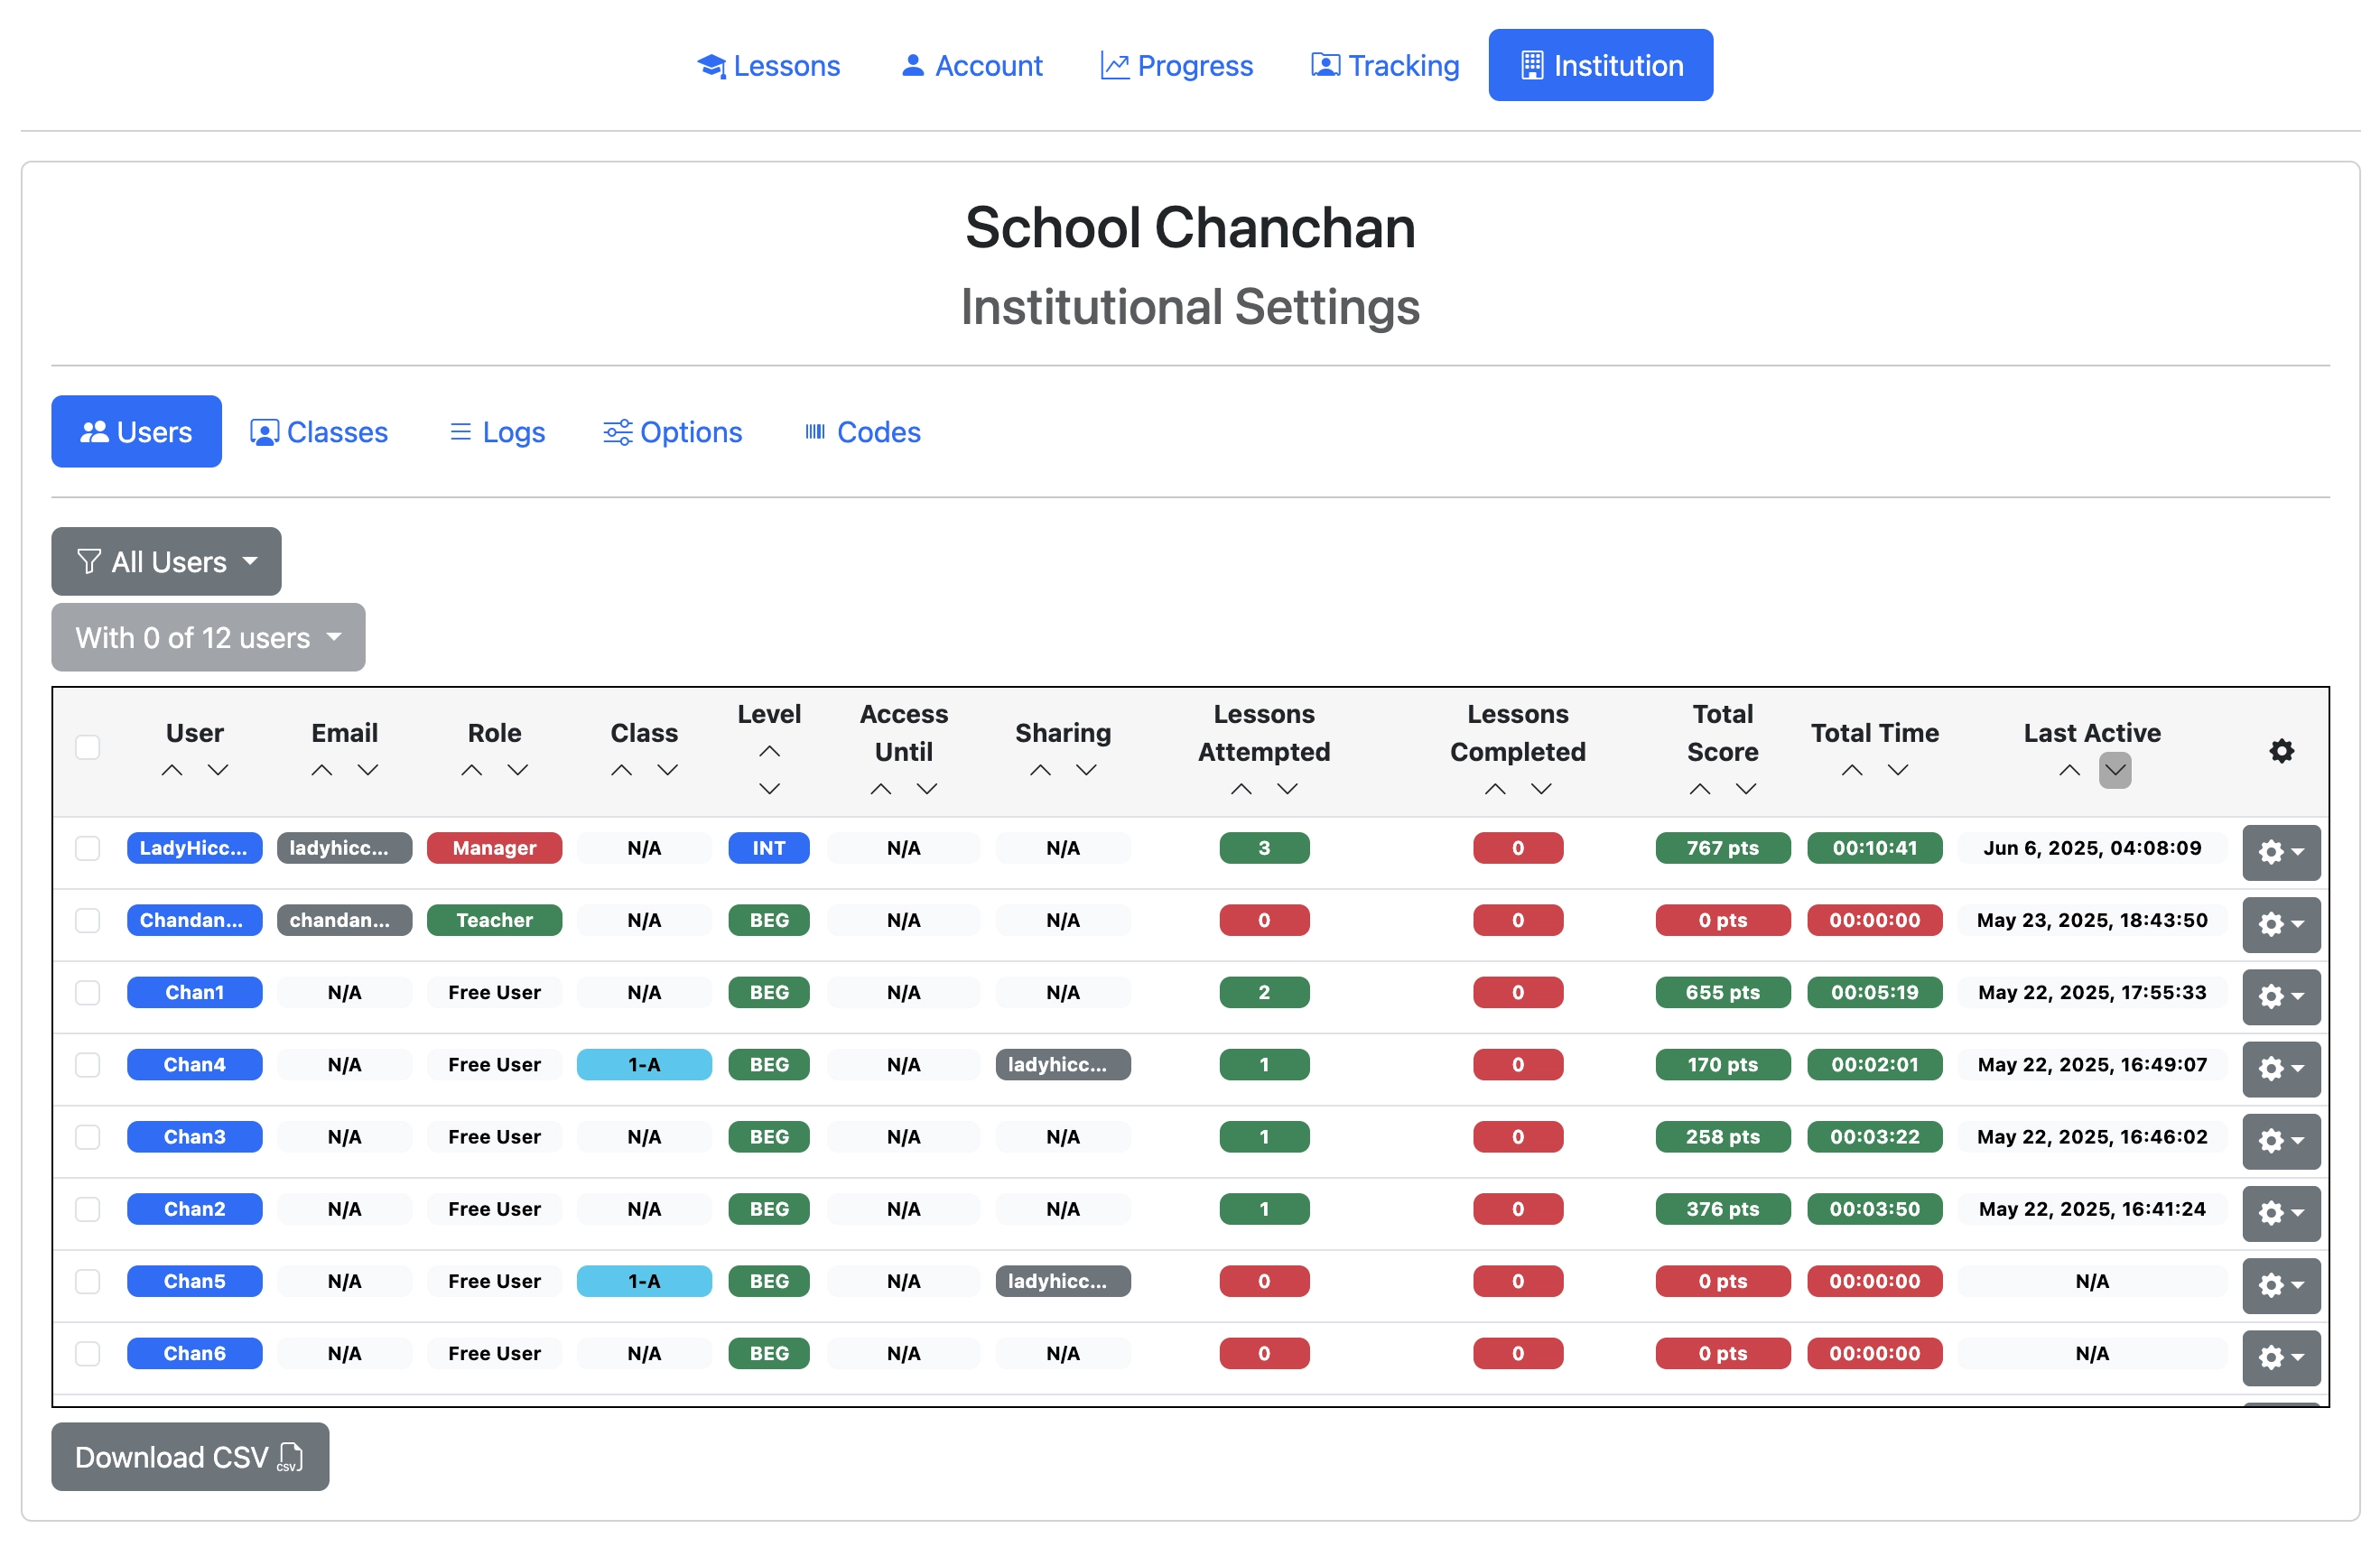Switch to the Classes sub-tab
The height and width of the screenshot is (1547, 2380).
(319, 431)
